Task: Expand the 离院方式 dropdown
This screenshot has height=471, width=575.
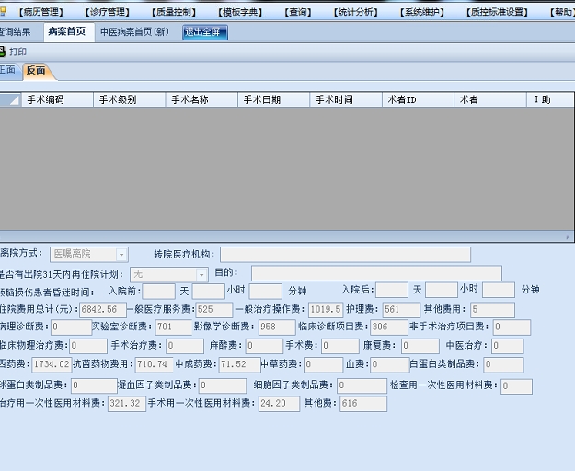Action: click(121, 255)
